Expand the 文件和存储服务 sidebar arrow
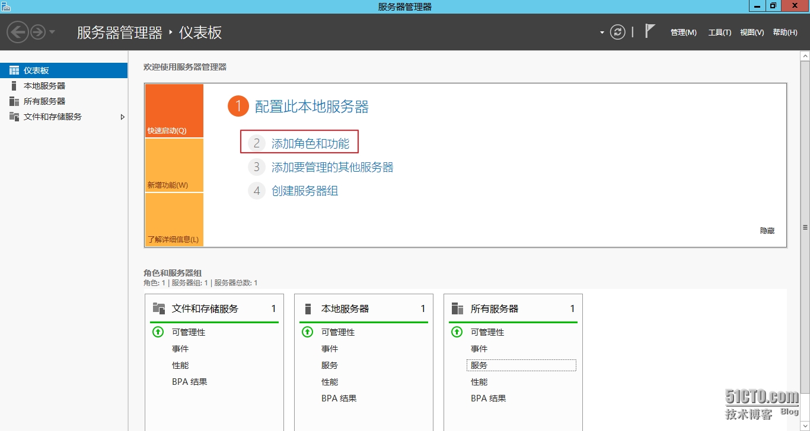 (123, 117)
